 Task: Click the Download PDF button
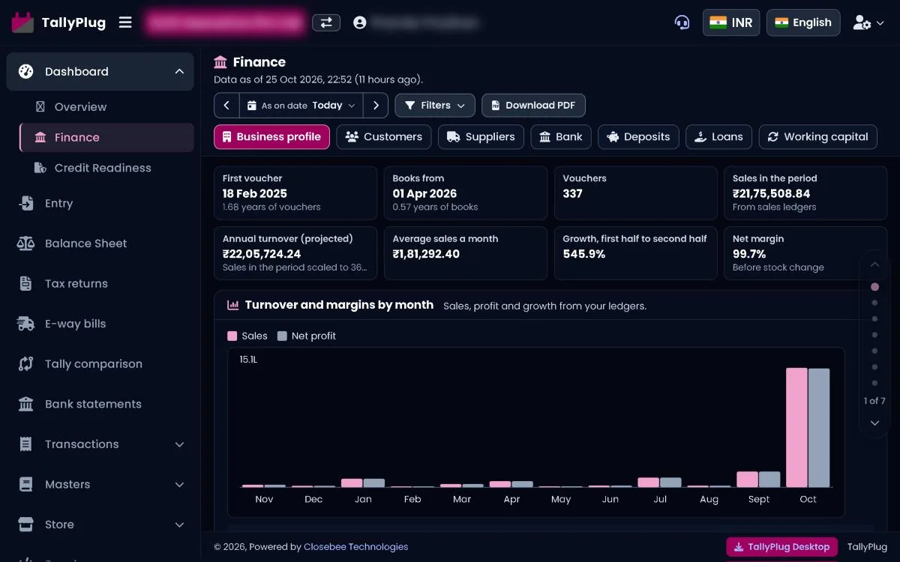pos(533,106)
